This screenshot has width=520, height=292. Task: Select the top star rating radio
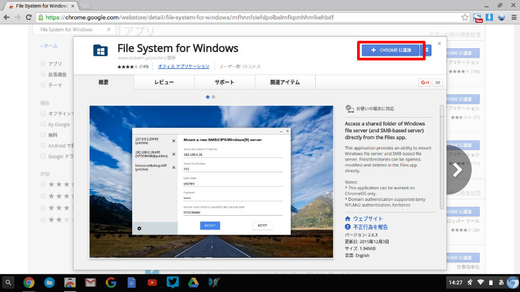pyautogui.click(x=43, y=184)
